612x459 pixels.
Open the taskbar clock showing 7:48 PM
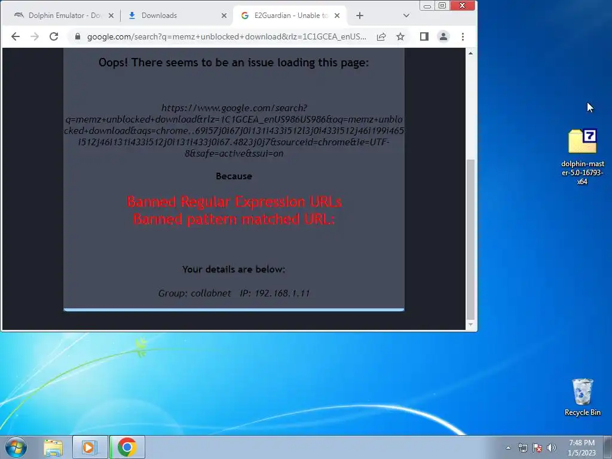click(x=582, y=448)
